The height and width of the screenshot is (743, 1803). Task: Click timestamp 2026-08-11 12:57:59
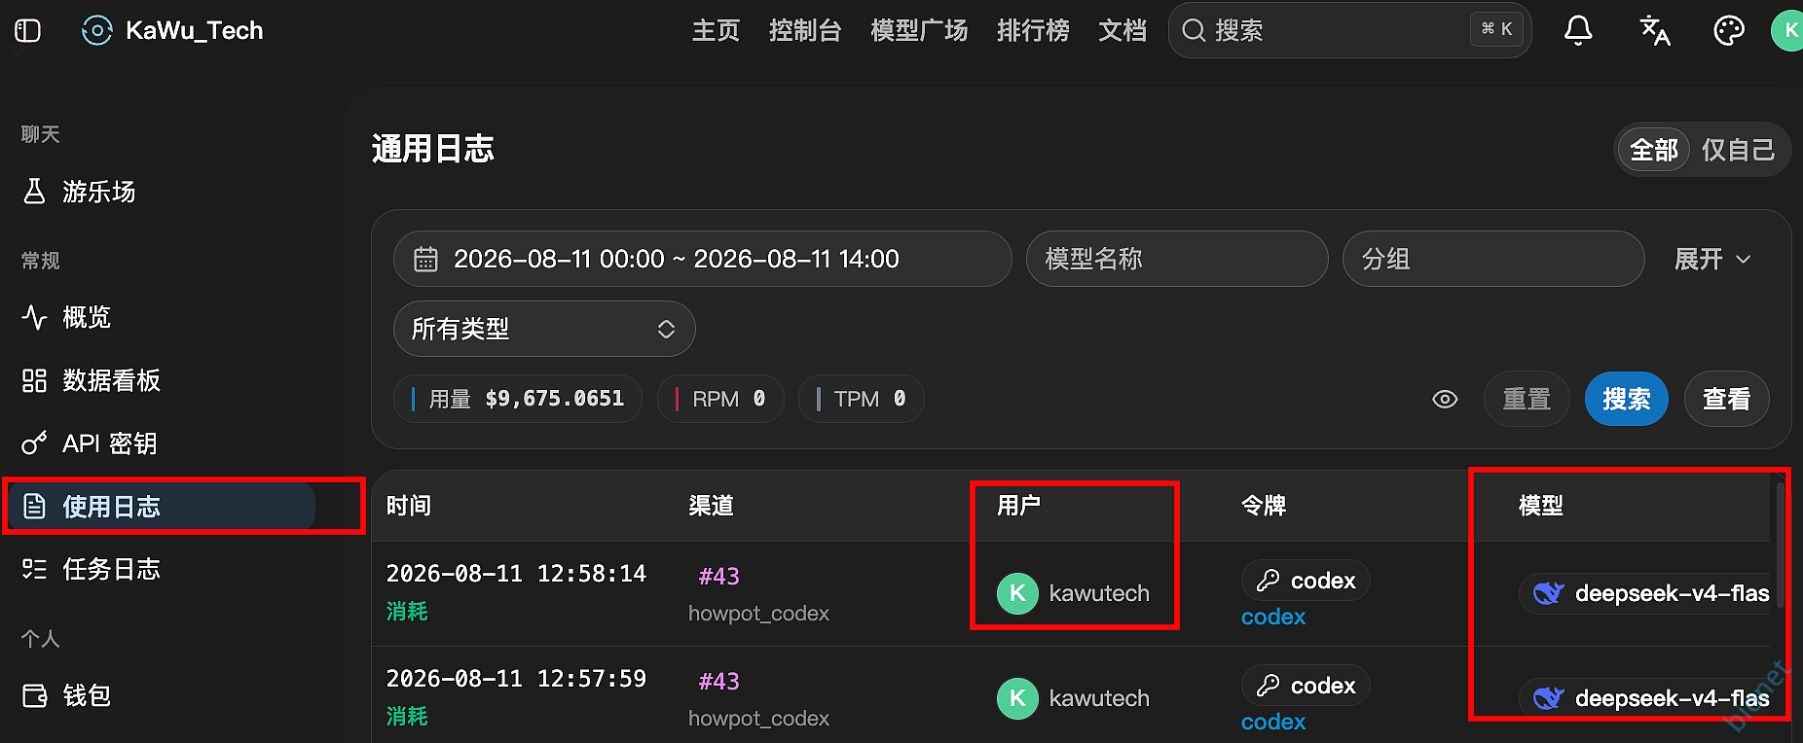[x=516, y=679]
